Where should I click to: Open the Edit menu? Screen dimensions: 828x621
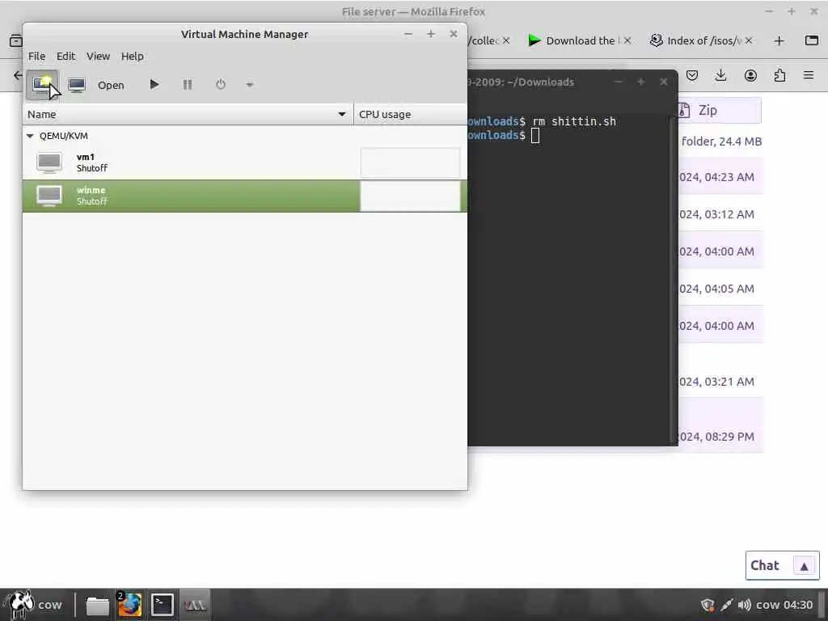pos(66,56)
